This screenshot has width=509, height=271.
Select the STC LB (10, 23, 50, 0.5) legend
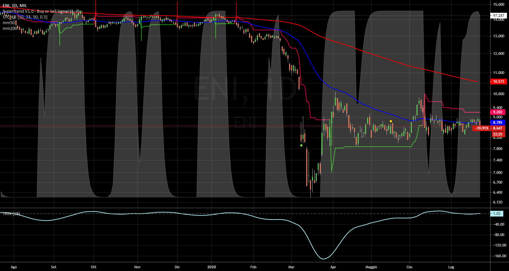click(25, 17)
